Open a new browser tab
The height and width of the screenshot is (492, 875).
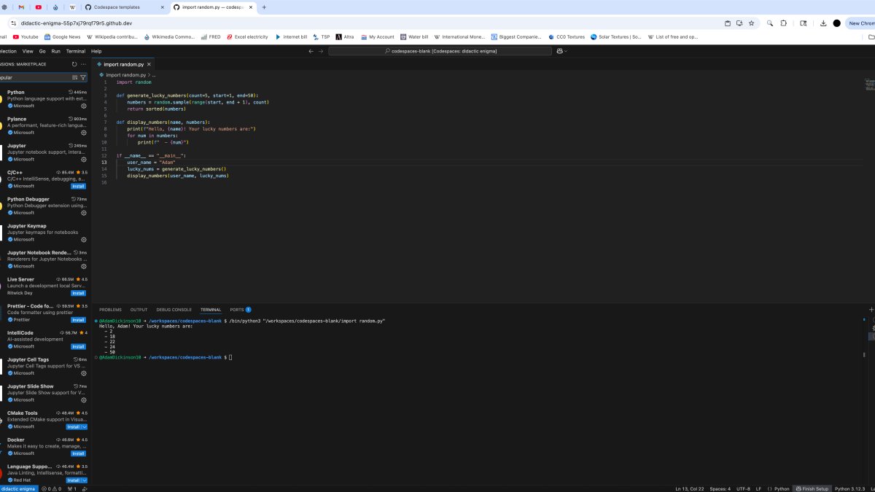(264, 7)
